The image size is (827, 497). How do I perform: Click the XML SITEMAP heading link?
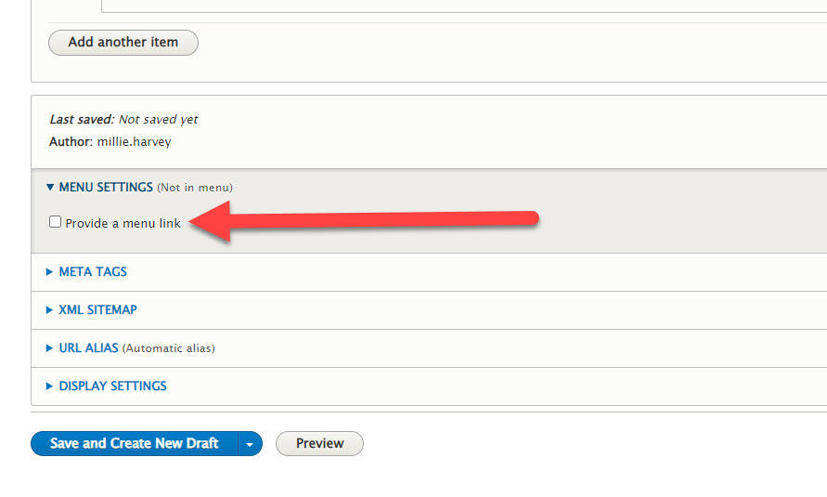pos(97,309)
